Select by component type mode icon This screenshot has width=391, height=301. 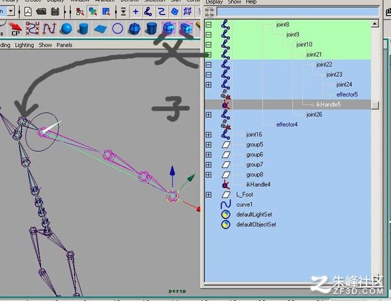point(107,11)
